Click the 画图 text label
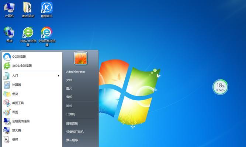 (x=15, y=112)
